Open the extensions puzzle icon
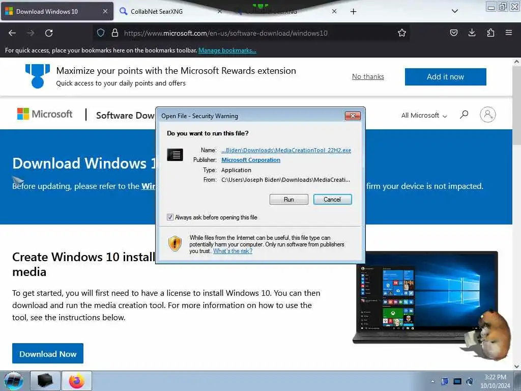The height and width of the screenshot is (391, 521). 490,33
